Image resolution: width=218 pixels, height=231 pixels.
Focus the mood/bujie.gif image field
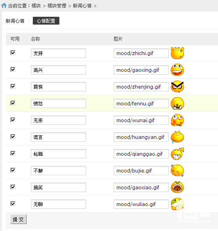pos(141,171)
